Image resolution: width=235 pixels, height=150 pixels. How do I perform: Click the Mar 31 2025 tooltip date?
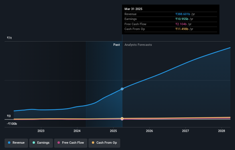[133, 9]
